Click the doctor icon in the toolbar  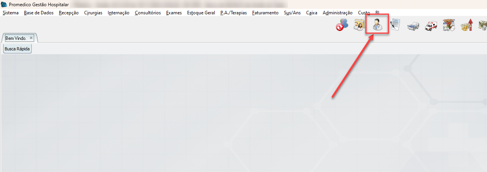coord(377,26)
